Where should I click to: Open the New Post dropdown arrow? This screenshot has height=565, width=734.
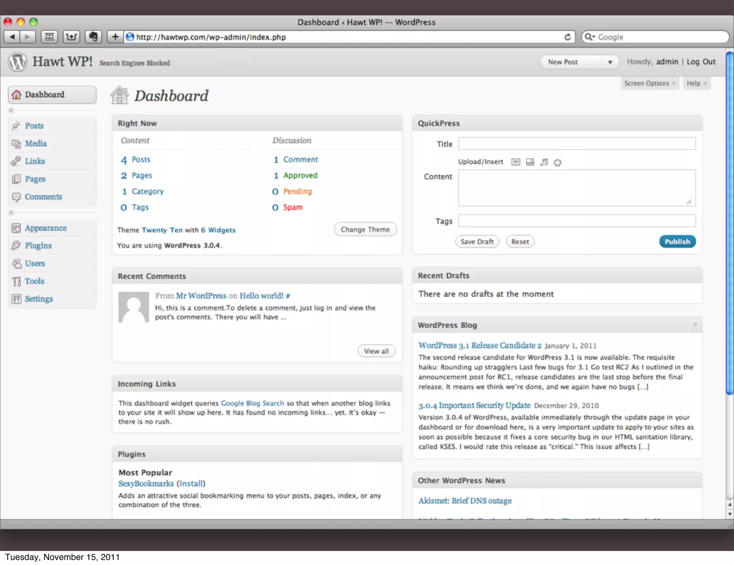coord(610,62)
